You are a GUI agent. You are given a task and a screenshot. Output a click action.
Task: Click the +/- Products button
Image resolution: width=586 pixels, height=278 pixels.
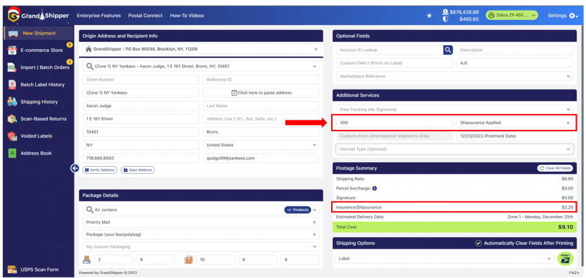pos(298,210)
